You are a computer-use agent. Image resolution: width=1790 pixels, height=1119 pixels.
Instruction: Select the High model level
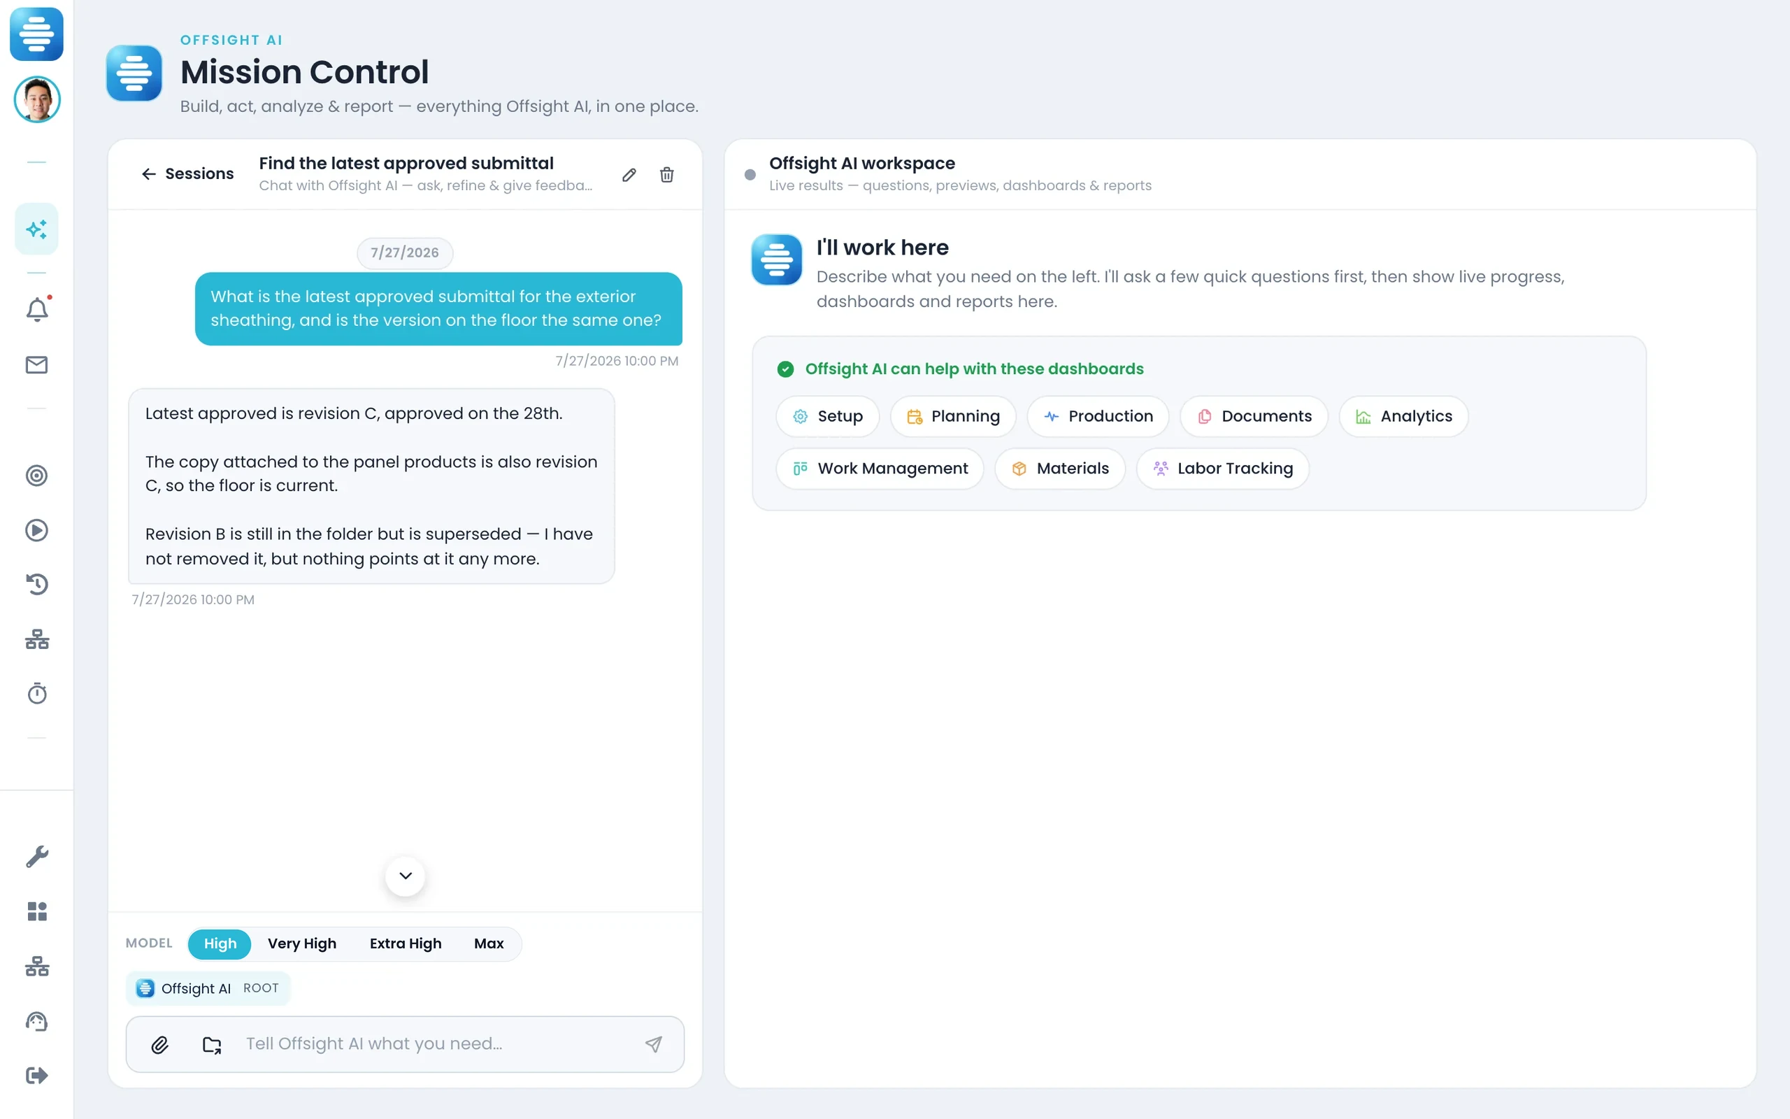point(220,943)
